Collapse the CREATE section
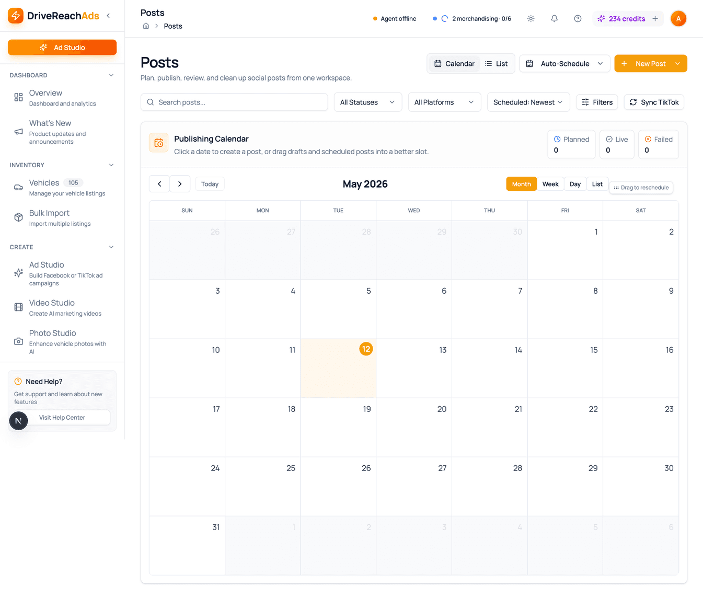This screenshot has height=599, width=703. click(111, 247)
